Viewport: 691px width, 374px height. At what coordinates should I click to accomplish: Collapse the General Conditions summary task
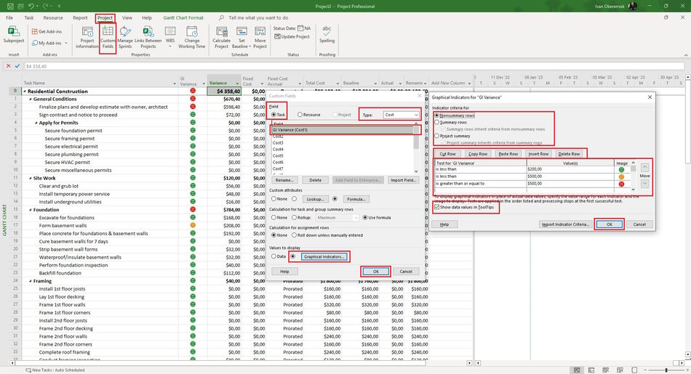coord(31,99)
